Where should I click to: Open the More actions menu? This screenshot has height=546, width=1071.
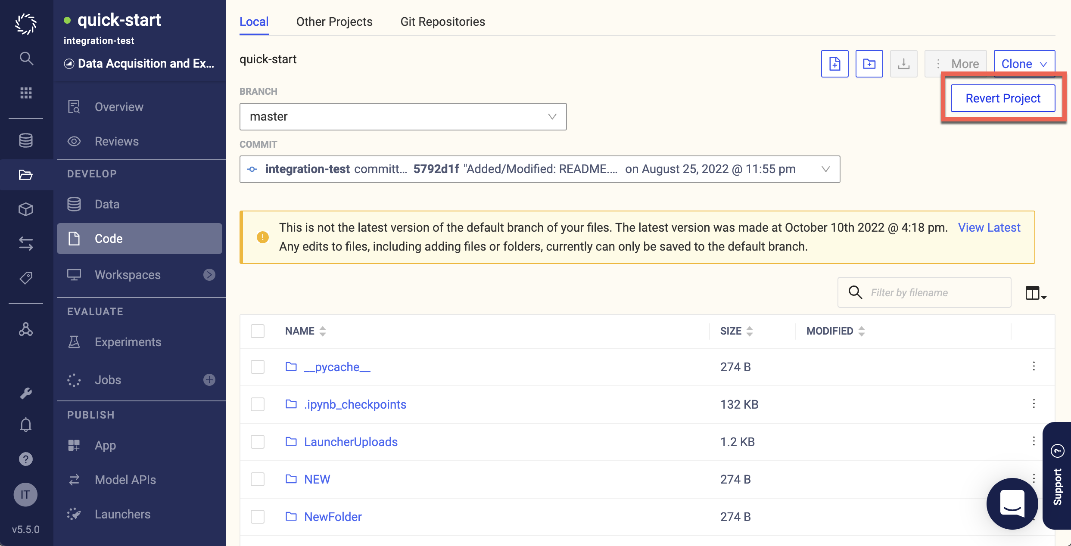point(955,64)
